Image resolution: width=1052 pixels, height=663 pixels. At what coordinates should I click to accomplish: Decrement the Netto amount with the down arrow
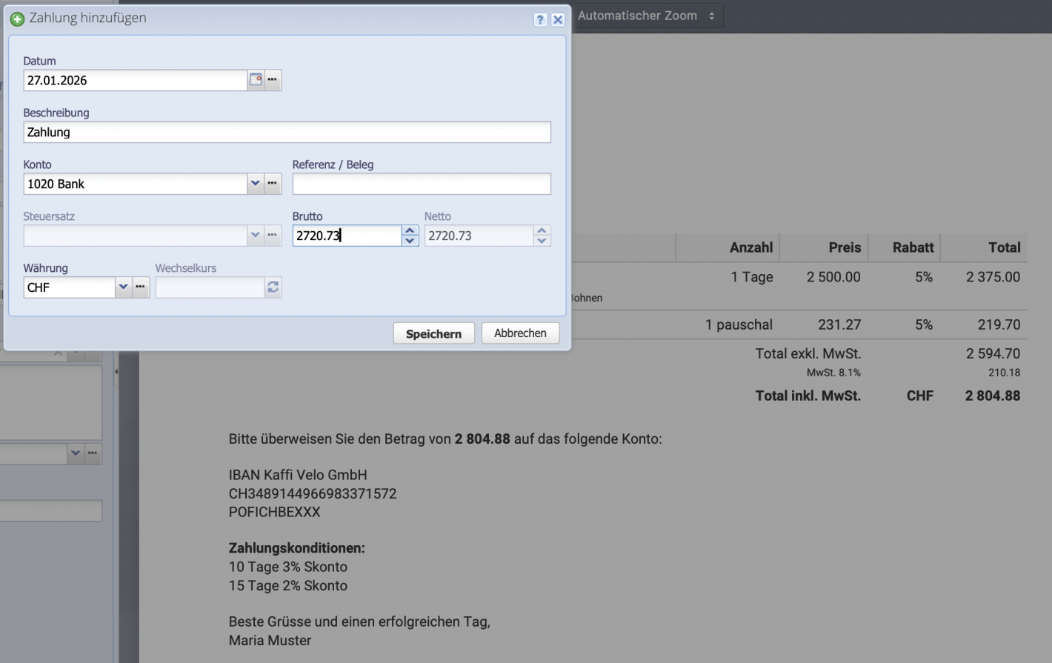[542, 239]
